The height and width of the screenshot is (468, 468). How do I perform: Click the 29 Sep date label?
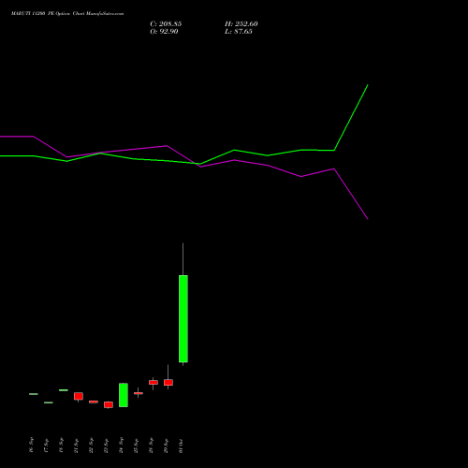tap(166, 445)
